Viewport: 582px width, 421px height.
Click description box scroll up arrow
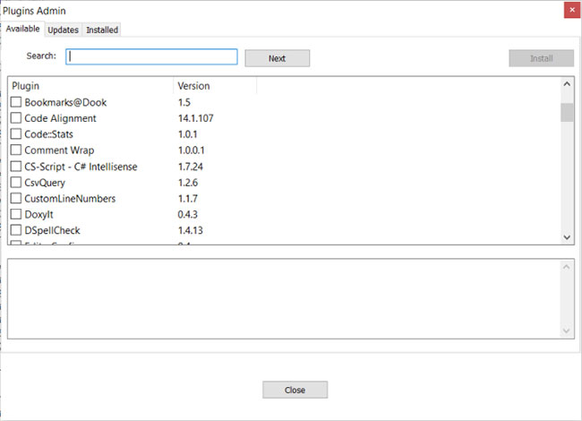[x=567, y=267]
